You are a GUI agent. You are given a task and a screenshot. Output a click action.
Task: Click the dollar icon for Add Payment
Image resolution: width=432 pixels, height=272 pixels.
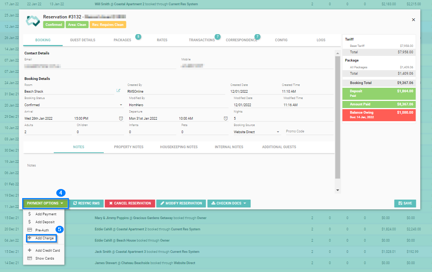point(30,214)
